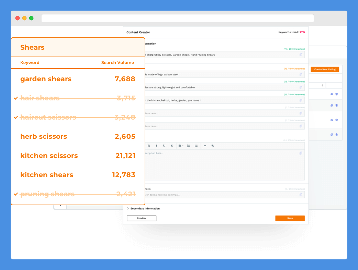This screenshot has height=270, width=358.
Task: Click into the description text area
Action: tap(225, 164)
